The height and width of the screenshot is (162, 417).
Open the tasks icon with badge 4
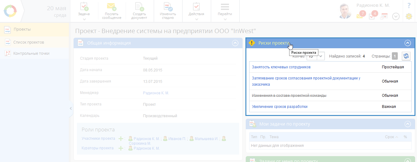click(x=372, y=16)
